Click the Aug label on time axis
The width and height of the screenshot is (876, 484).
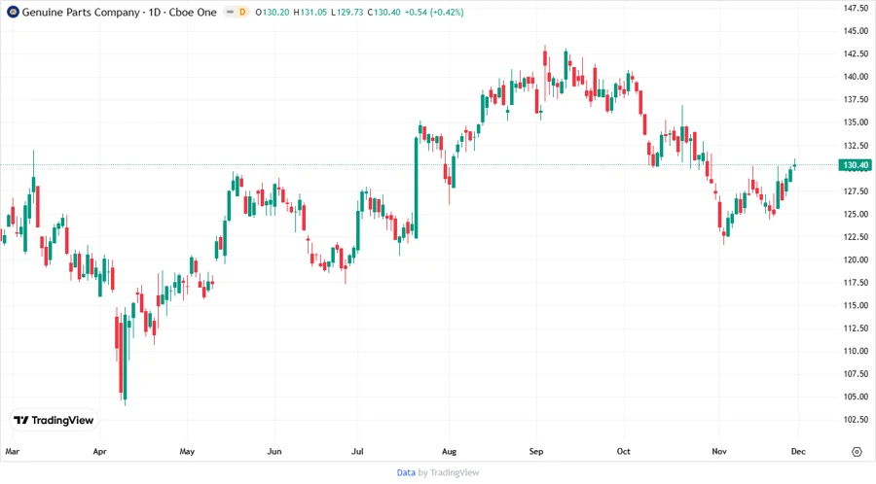coord(449,452)
